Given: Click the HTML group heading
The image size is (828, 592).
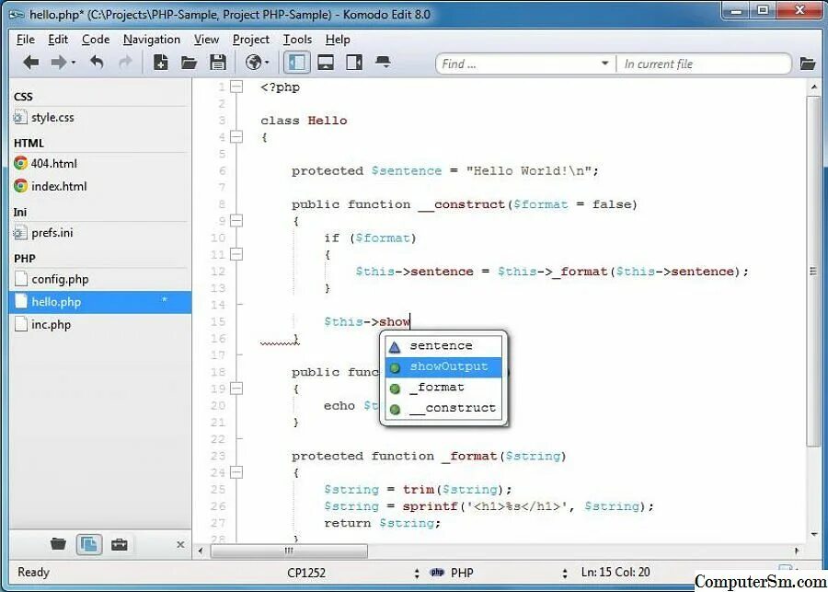Looking at the screenshot, I should [29, 144].
